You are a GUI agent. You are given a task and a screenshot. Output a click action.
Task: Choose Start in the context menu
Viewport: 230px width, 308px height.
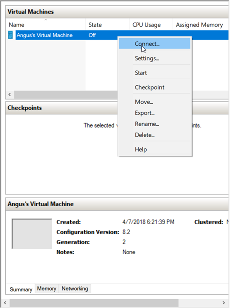point(155,73)
